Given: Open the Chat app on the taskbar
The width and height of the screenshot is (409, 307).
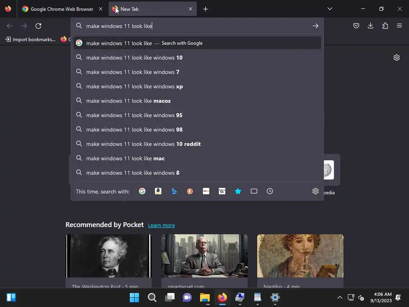Looking at the screenshot, I should click(x=187, y=297).
